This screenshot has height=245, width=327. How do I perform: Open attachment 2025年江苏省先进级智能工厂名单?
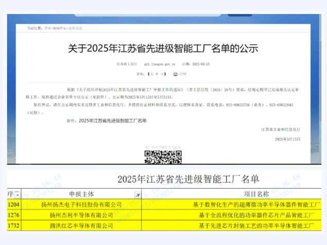tap(113, 121)
